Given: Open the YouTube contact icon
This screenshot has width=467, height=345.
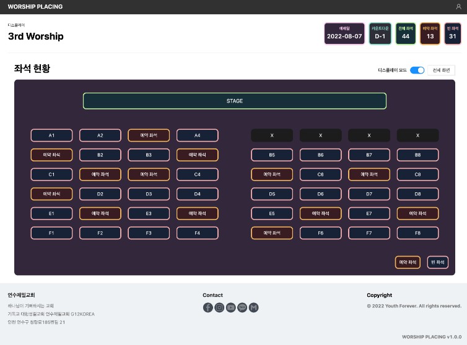Looking at the screenshot, I should [x=231, y=307].
